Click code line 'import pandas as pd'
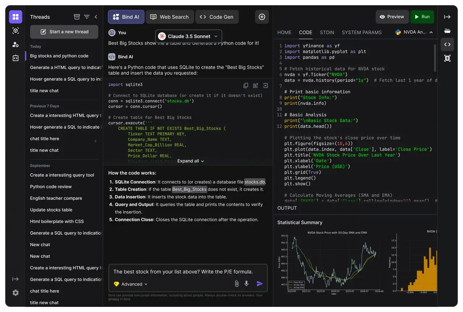Screen dimensions: 463x312 coord(309,57)
